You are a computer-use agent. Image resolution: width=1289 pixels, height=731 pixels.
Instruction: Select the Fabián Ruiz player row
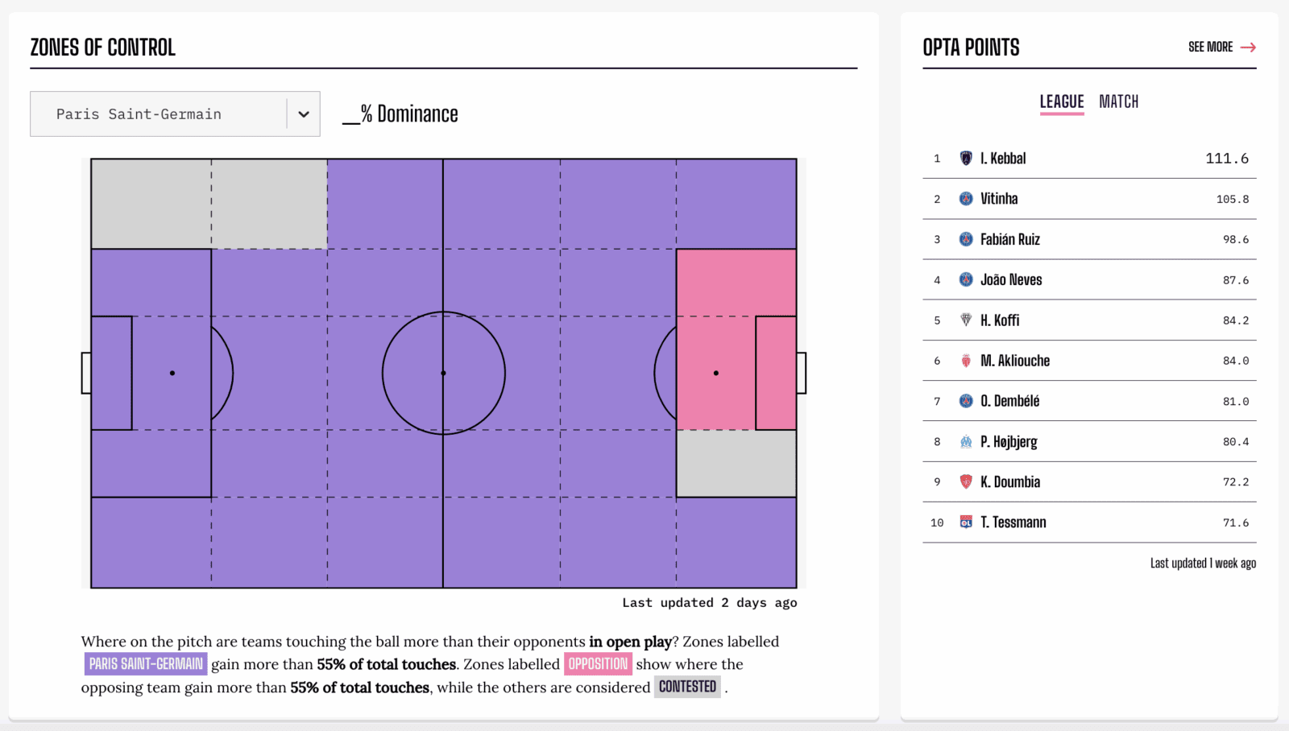tap(1089, 239)
